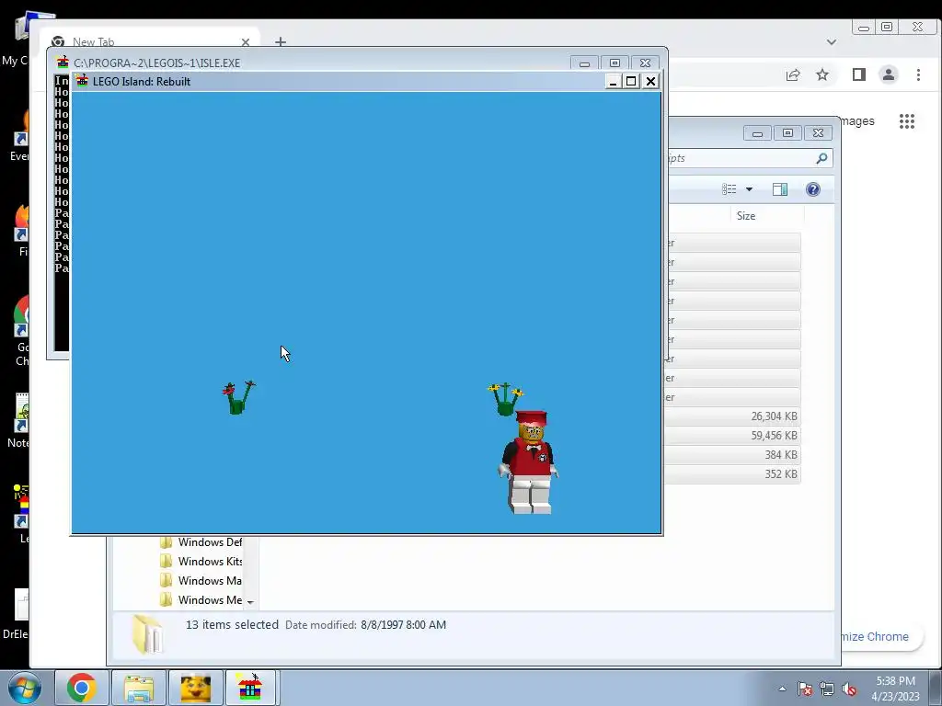This screenshot has width=942, height=706.
Task: Click the red flower plant in the game
Action: 238,397
